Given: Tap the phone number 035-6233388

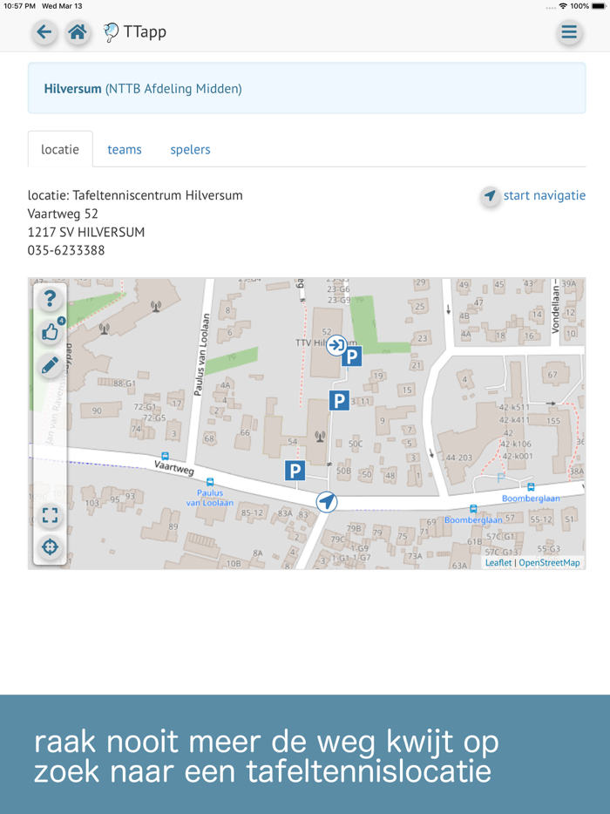Looking at the screenshot, I should [66, 250].
